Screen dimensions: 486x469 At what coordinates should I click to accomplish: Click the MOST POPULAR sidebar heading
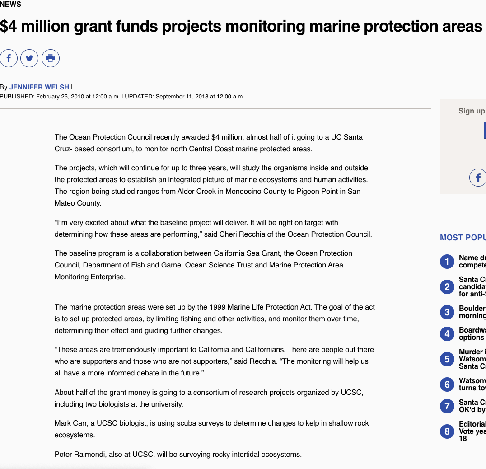coord(463,238)
